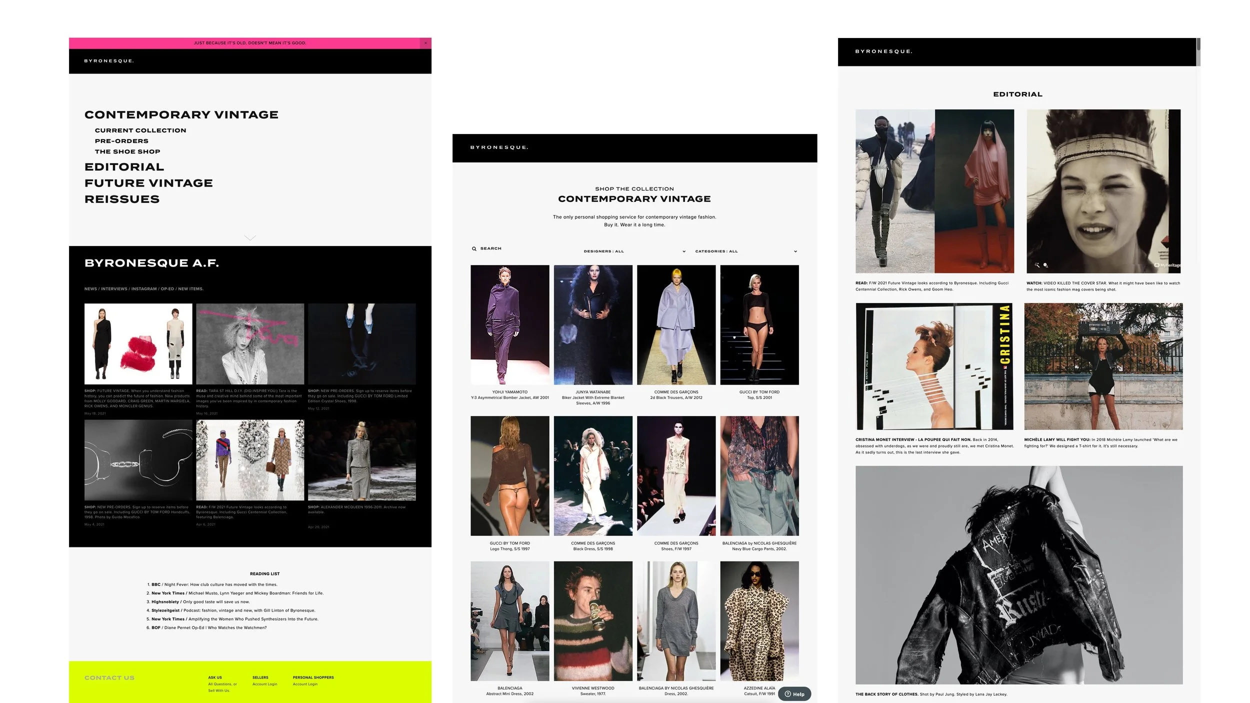The image size is (1250, 703).
Task: Click Sellers Account Login footer link
Action: pos(264,684)
